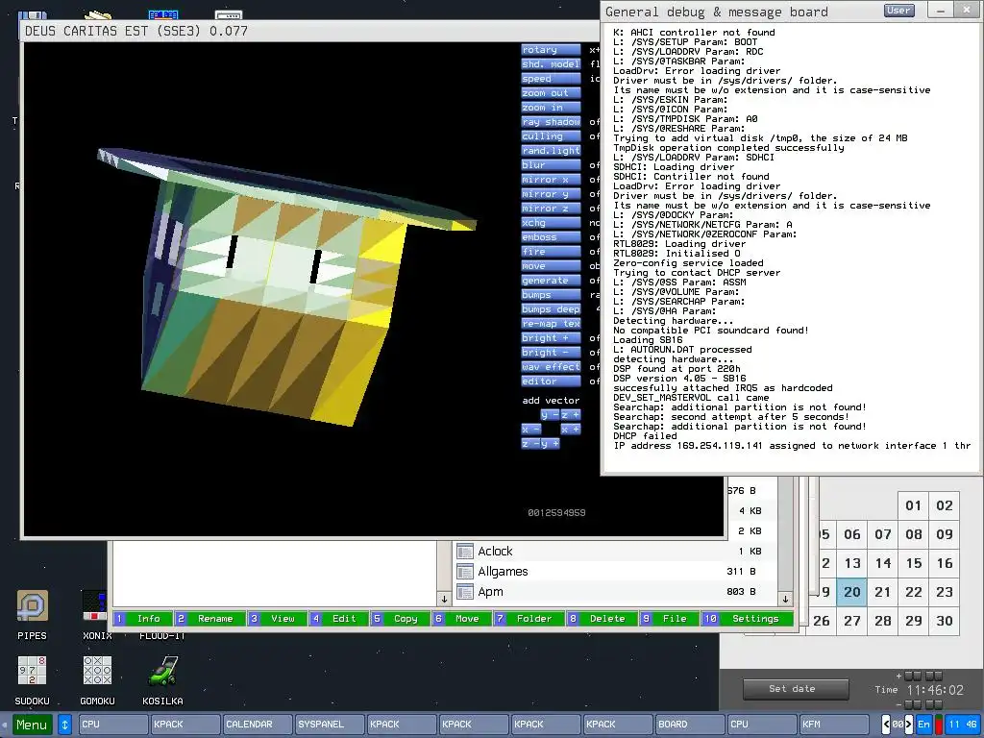The height and width of the screenshot is (738, 984).
Task: Launch the GOMOKU desktop icon
Action: [x=97, y=671]
